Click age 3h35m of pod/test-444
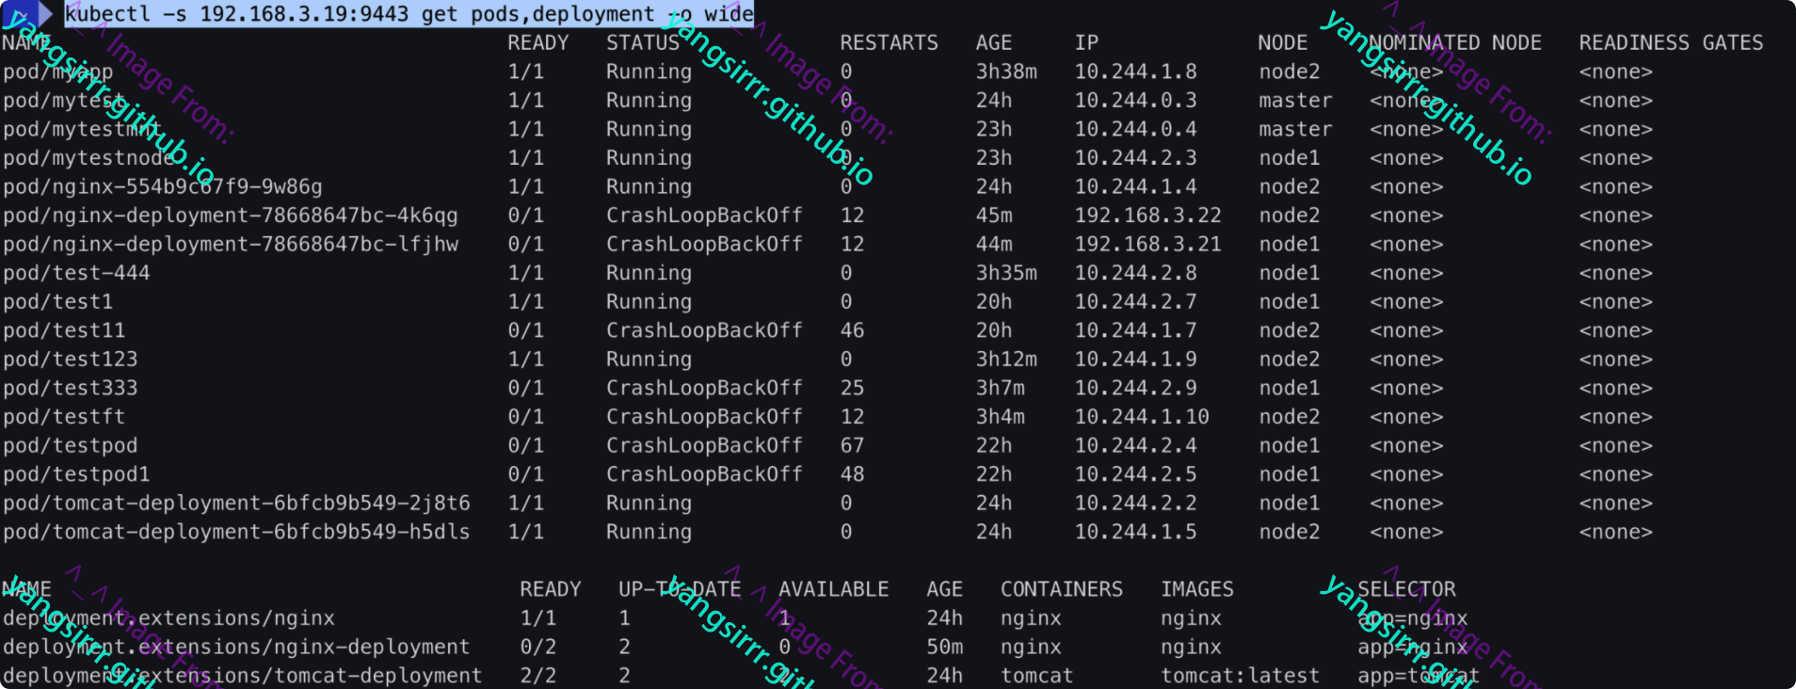The image size is (1796, 689). click(x=1006, y=273)
